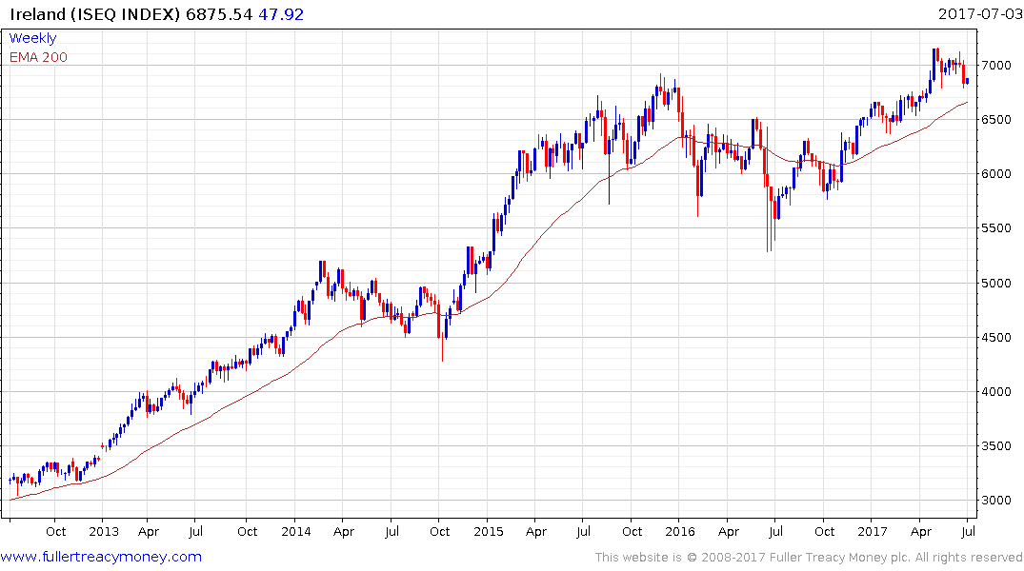The image size is (1024, 571).
Task: Click the Weekly legend label
Action: (x=32, y=38)
